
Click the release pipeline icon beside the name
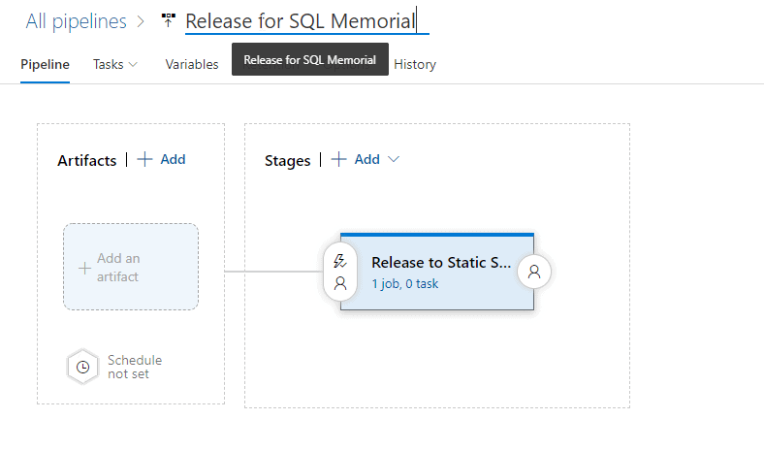click(x=169, y=20)
